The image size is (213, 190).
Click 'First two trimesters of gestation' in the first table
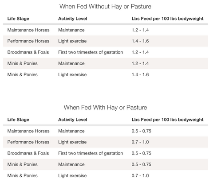pyautogui.click(x=91, y=52)
